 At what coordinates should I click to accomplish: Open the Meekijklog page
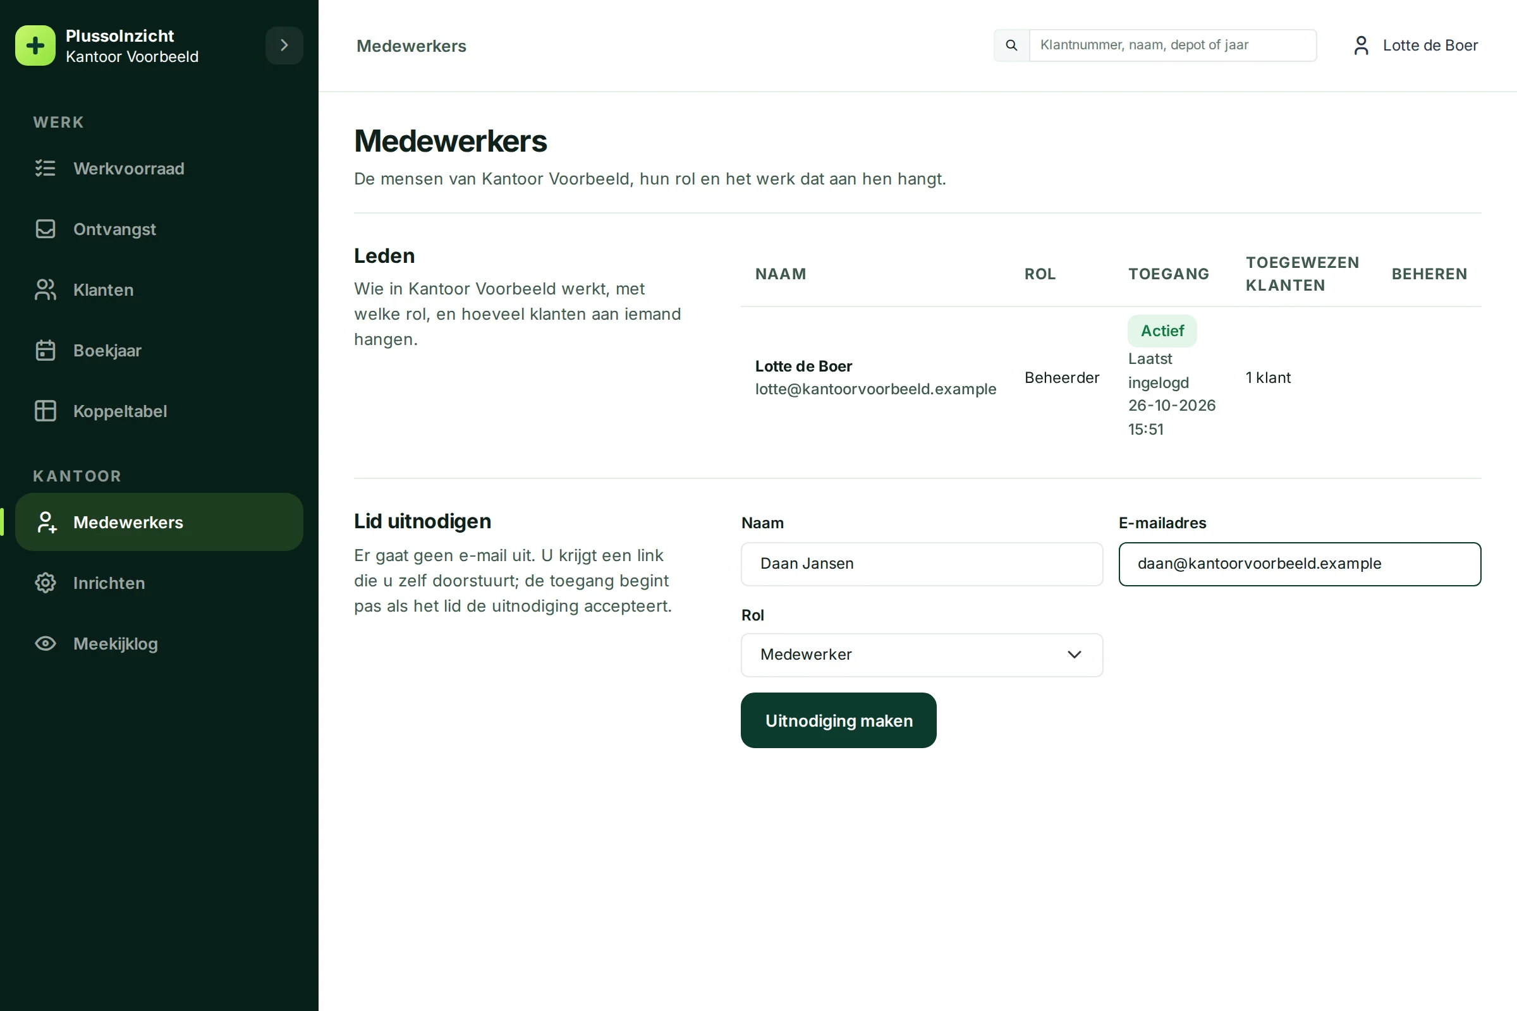[159, 643]
